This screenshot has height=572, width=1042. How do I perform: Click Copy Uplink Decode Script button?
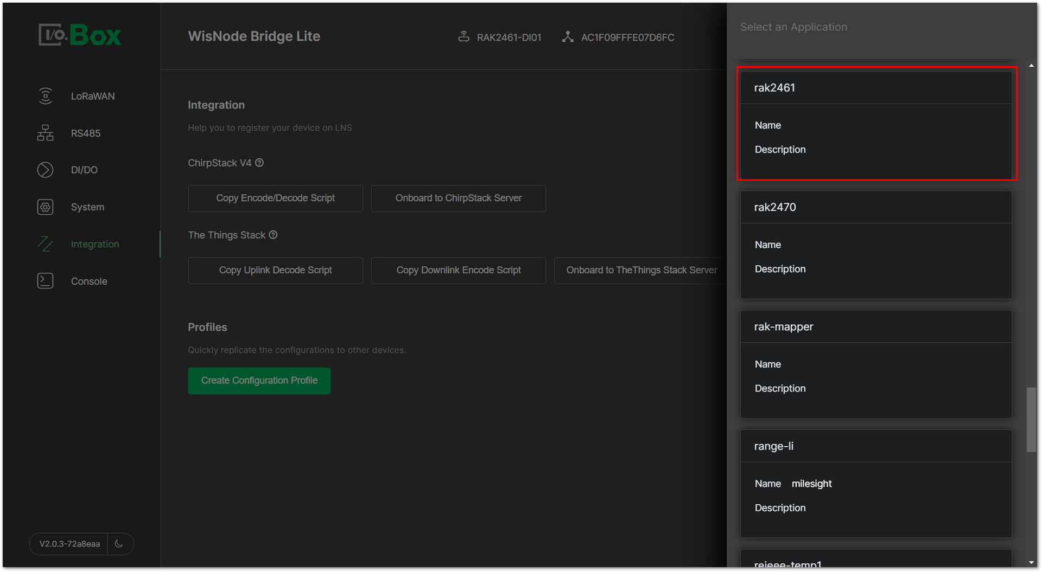coord(275,271)
